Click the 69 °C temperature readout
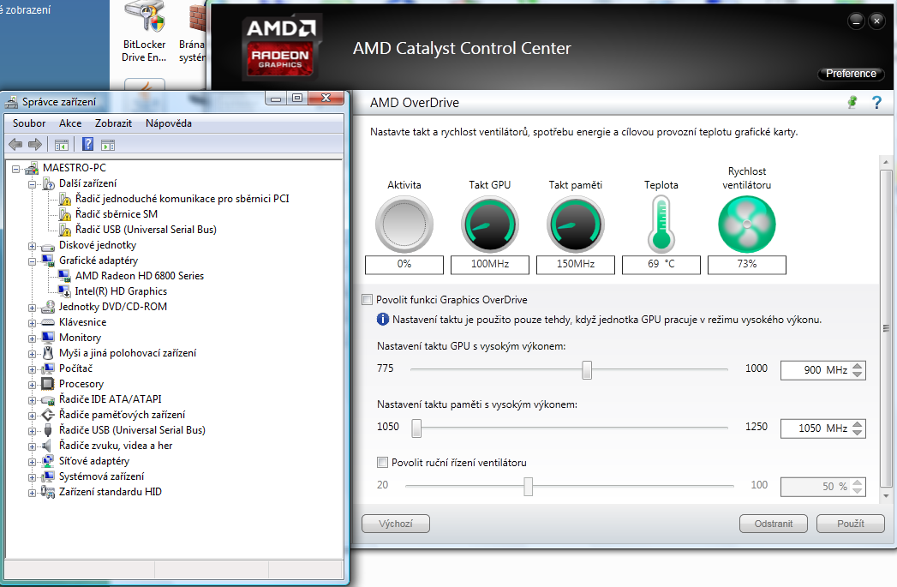This screenshot has width=897, height=587. coord(661,264)
